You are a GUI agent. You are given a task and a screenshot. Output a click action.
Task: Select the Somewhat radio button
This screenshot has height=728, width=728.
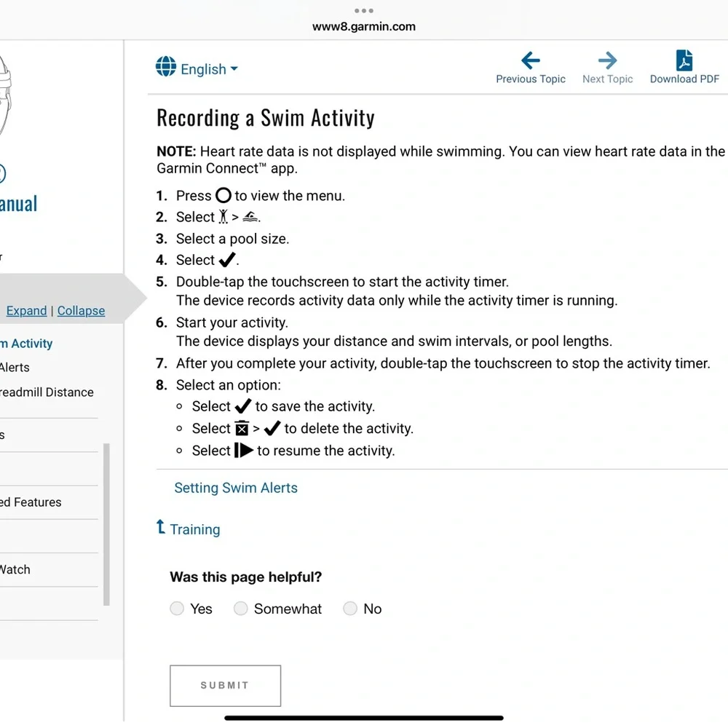click(x=241, y=609)
